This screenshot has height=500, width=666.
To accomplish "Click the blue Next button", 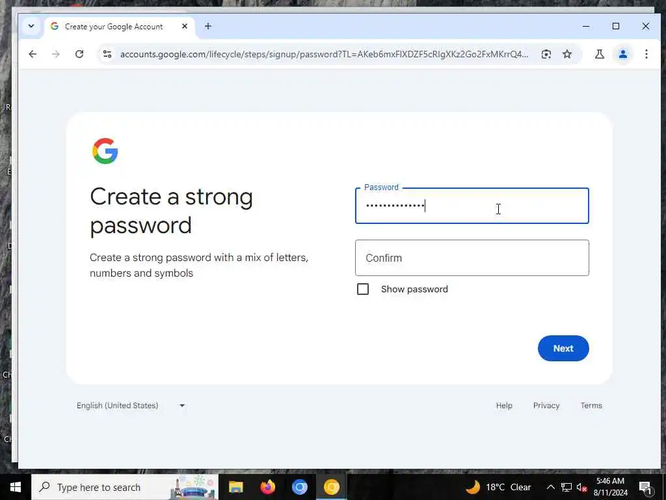I will (563, 348).
